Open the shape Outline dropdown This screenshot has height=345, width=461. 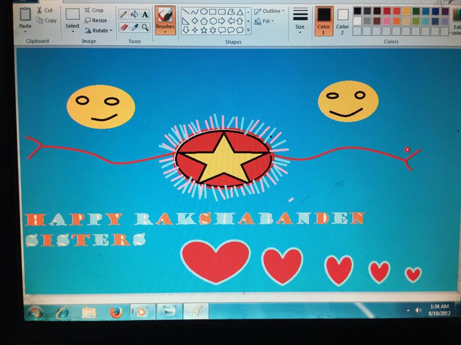(x=270, y=11)
